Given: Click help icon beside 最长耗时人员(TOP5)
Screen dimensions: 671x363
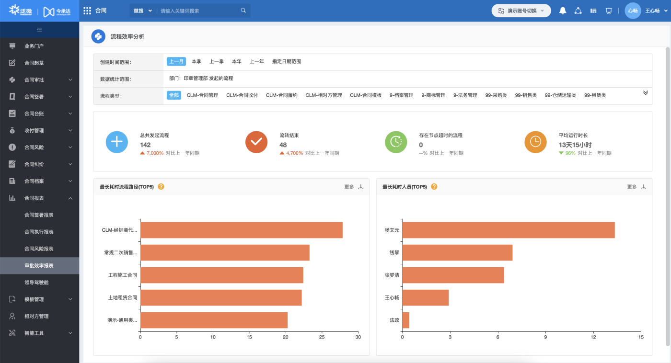Looking at the screenshot, I should point(434,187).
